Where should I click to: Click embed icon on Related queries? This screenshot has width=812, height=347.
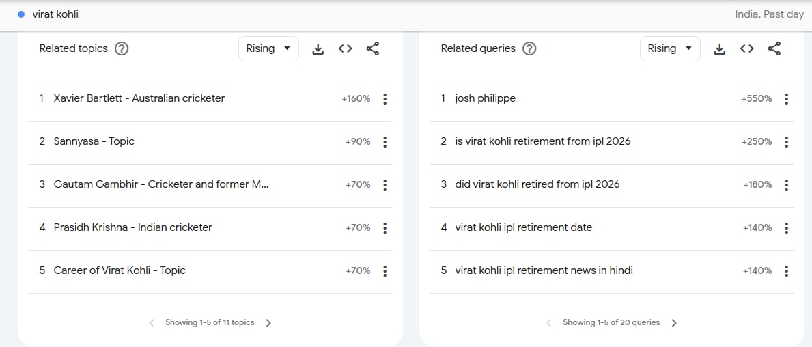point(747,49)
